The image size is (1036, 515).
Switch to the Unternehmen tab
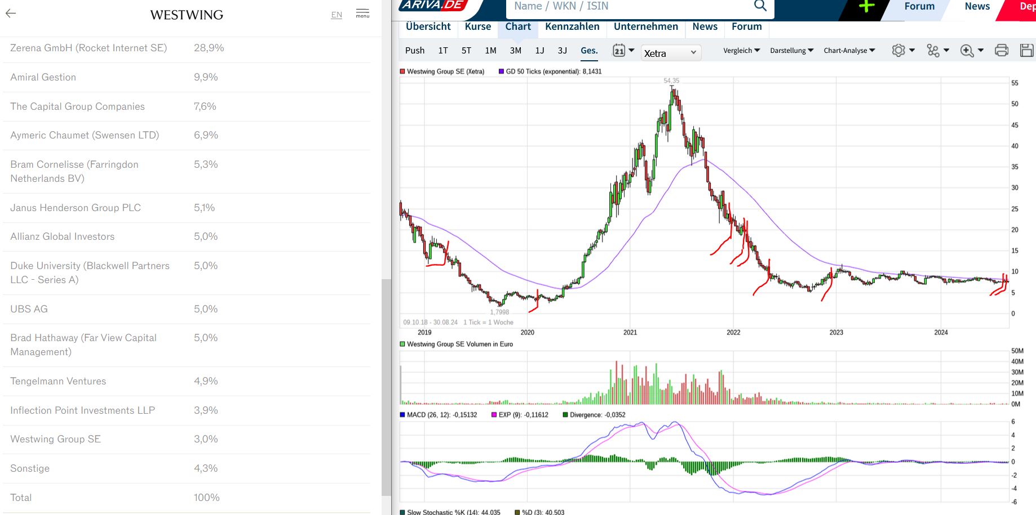(x=645, y=26)
